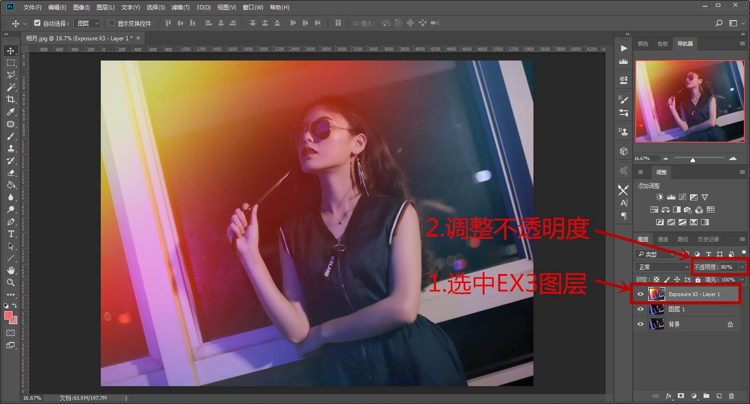Hide the 背景 layer
The height and width of the screenshot is (404, 750).
click(640, 324)
